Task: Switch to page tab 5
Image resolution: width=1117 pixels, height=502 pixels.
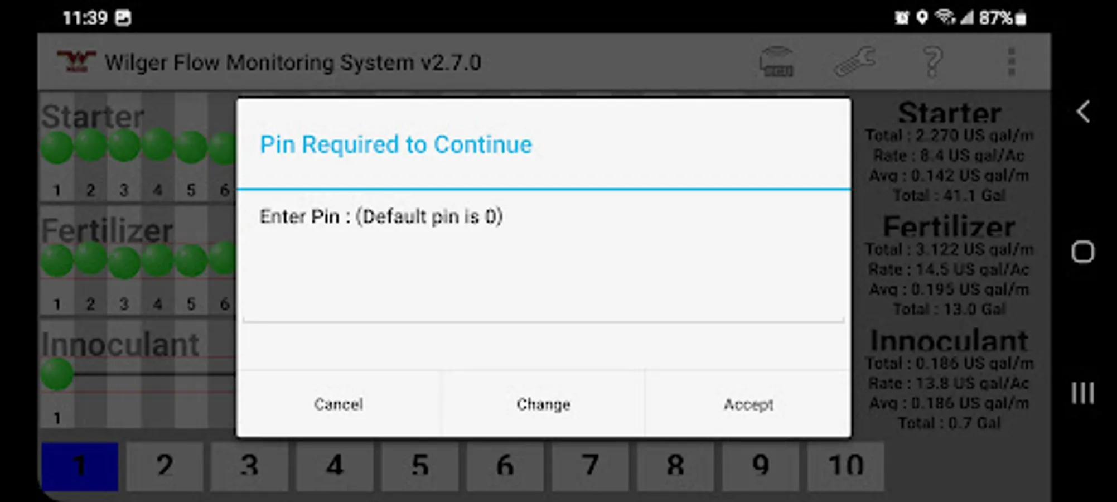Action: pyautogui.click(x=420, y=466)
